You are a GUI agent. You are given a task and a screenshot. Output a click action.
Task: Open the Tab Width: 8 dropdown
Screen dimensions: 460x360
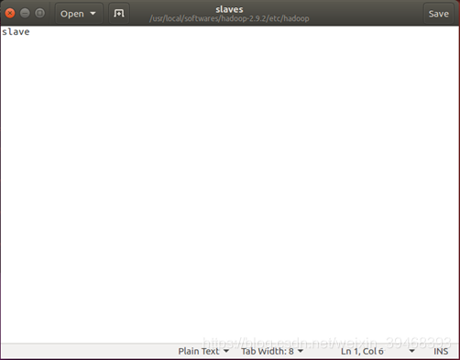click(272, 351)
